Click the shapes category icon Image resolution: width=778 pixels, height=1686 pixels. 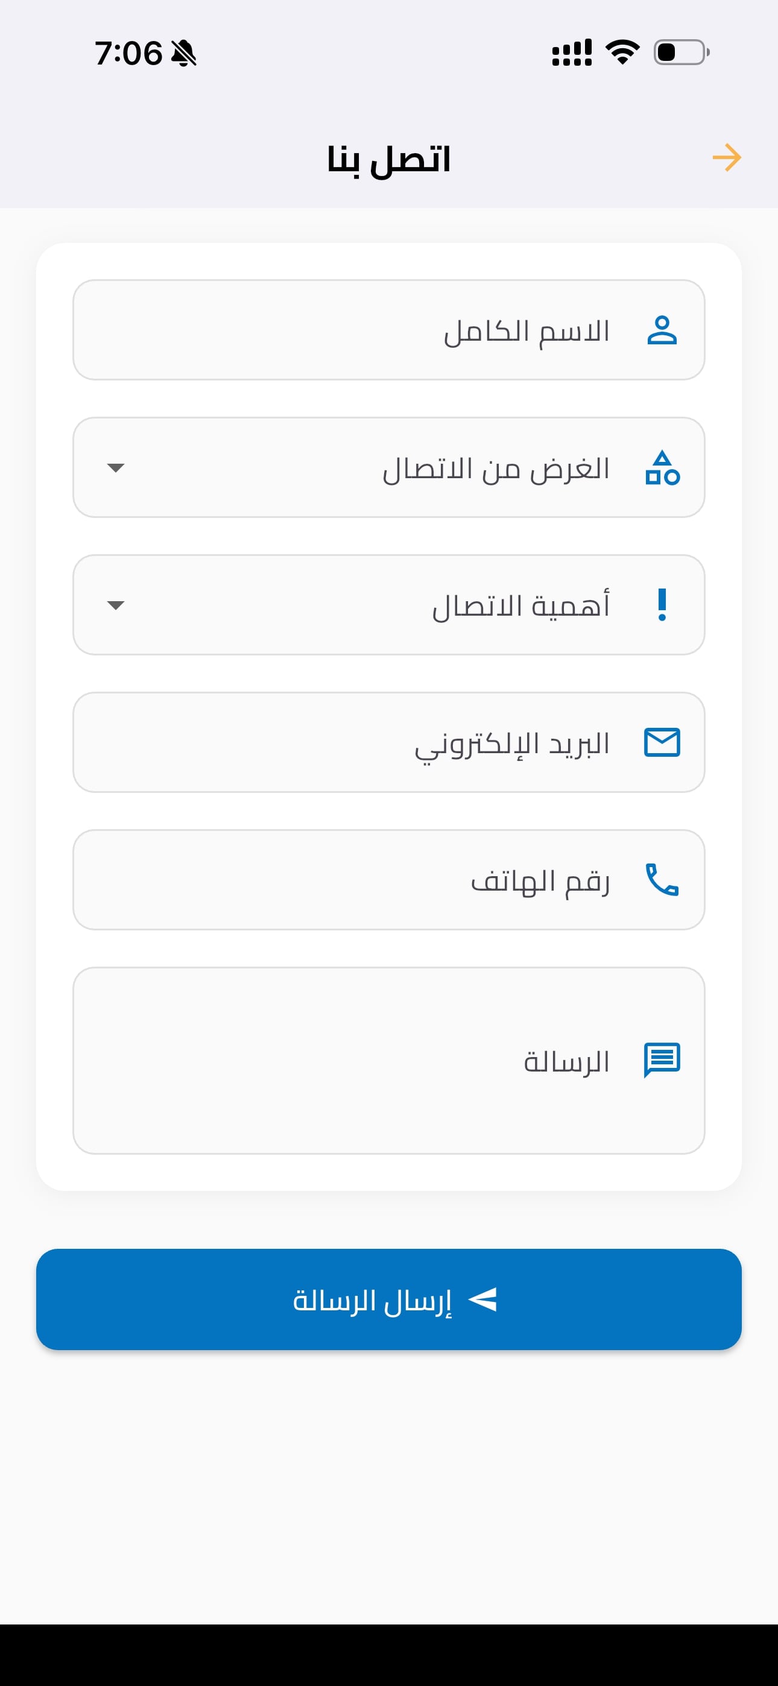662,468
